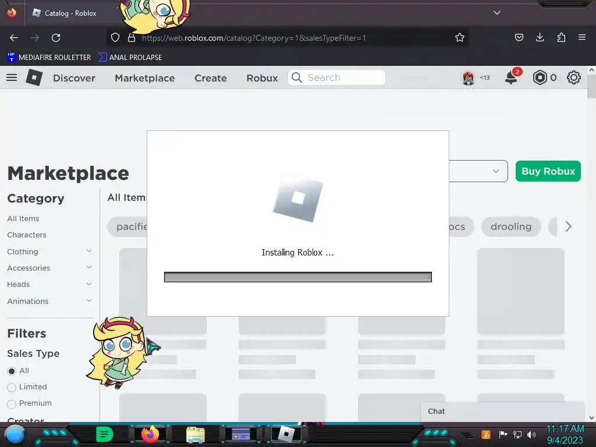Open the Firefox downloads icon

pyautogui.click(x=540, y=37)
